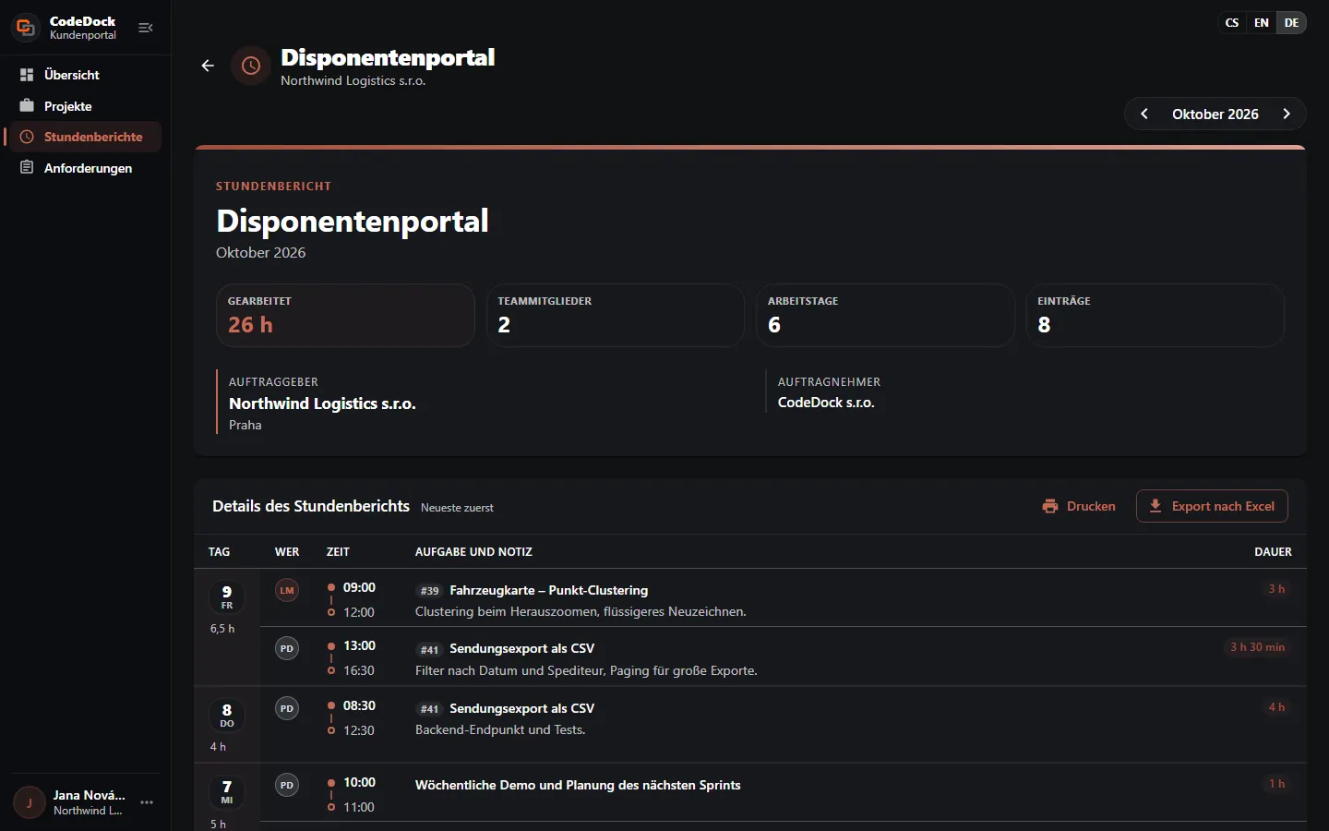Click the download icon in Export button
This screenshot has width=1329, height=831.
[x=1155, y=506]
